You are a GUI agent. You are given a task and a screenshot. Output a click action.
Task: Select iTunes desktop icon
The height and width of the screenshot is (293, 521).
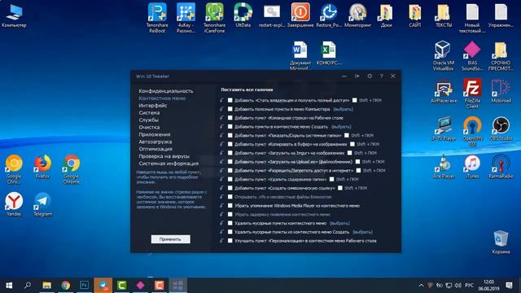point(472,167)
